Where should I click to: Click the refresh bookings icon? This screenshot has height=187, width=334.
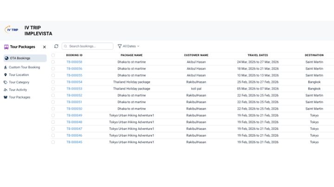tap(56, 46)
